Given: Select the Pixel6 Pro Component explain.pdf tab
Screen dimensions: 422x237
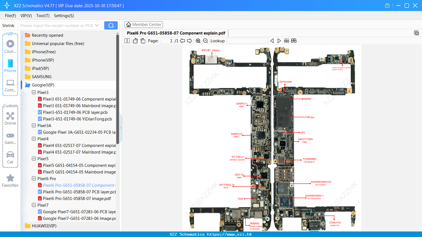Looking at the screenshot, I should tap(176, 33).
